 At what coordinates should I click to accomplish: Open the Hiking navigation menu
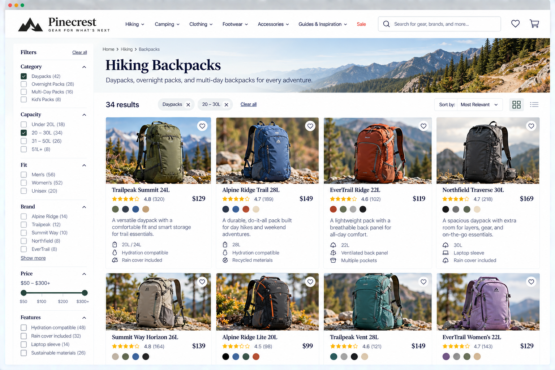135,24
